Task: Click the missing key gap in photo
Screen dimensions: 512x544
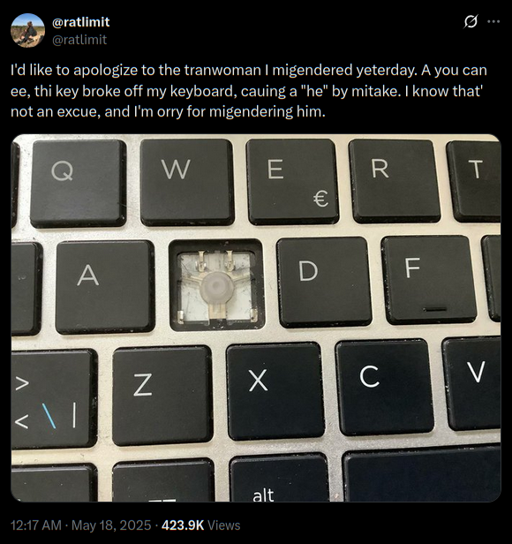Action: tap(217, 285)
